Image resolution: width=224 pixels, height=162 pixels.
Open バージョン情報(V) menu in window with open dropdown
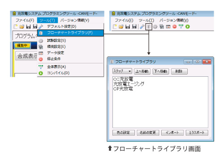pos(75,20)
